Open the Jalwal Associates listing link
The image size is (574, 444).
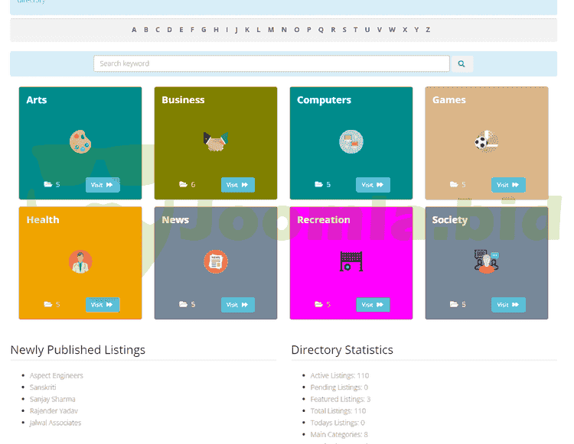pos(55,423)
